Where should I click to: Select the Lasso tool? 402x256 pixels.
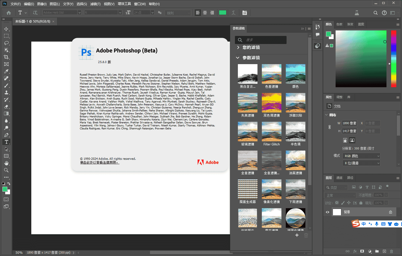coord(6,43)
